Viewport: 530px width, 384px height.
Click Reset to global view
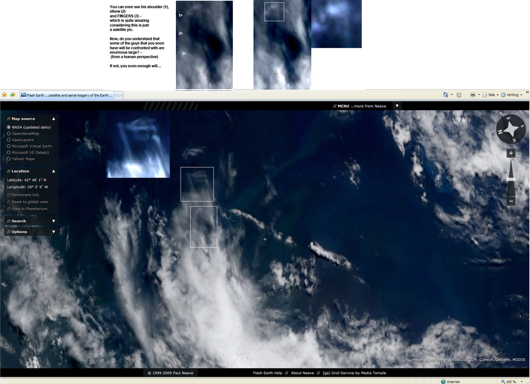(30, 202)
